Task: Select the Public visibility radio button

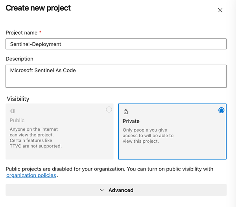Action: pos(109,110)
